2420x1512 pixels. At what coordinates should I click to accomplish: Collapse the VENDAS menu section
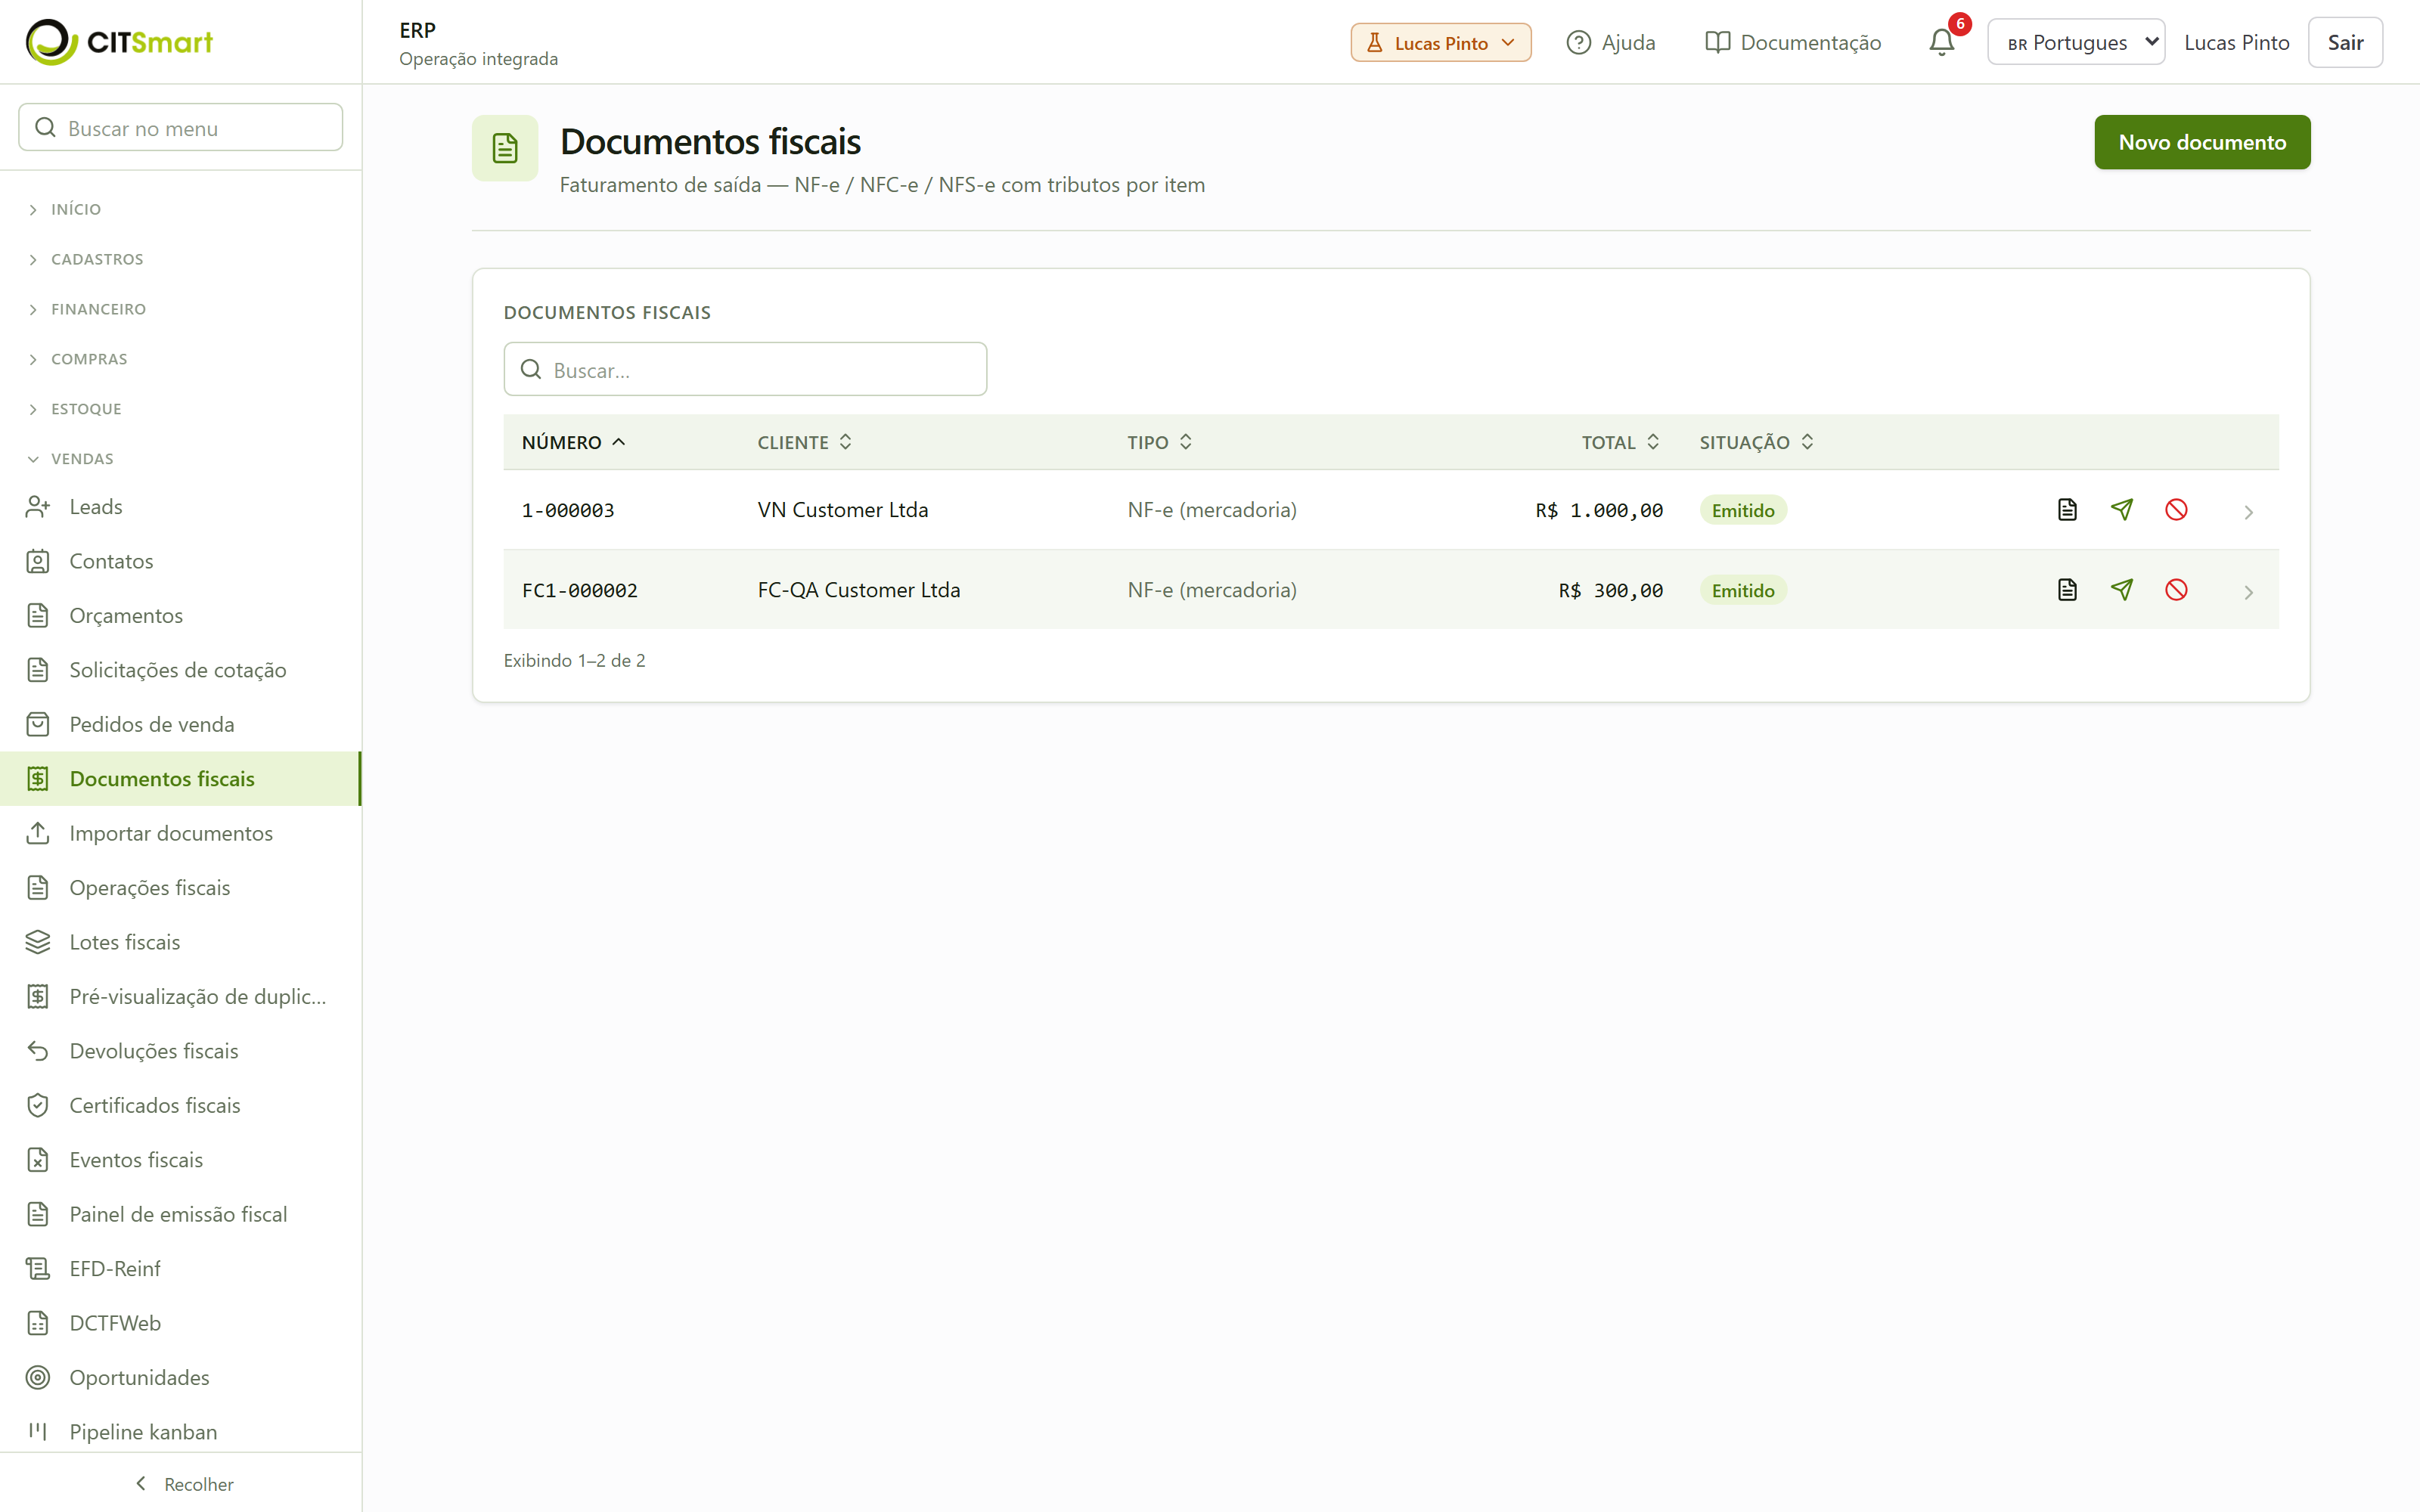pos(180,459)
